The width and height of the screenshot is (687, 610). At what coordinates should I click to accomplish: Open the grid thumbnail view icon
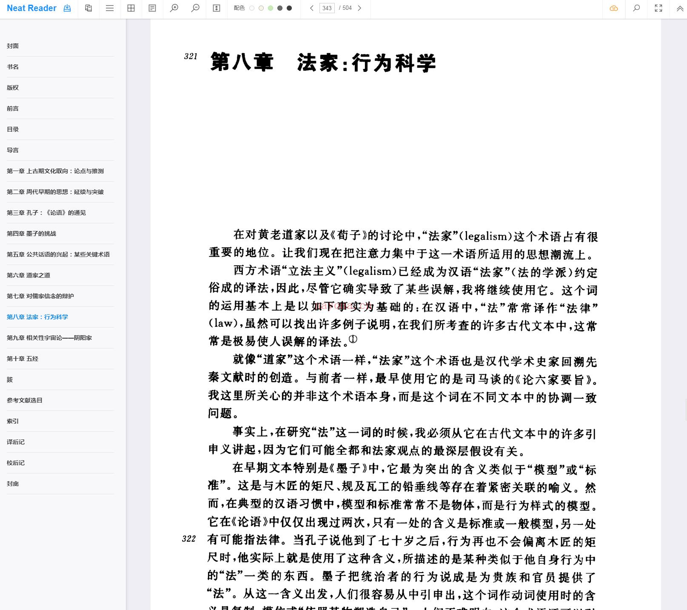(x=131, y=8)
